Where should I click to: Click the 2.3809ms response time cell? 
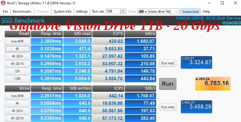(x=47, y=41)
